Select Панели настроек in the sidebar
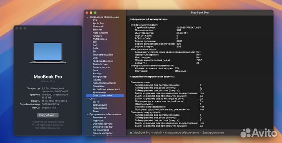This screenshot has height=143, width=282. tap(103, 133)
